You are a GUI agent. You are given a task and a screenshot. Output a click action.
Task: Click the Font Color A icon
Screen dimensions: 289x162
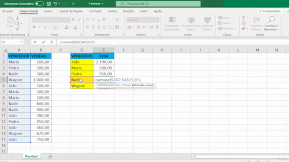coord(75,27)
